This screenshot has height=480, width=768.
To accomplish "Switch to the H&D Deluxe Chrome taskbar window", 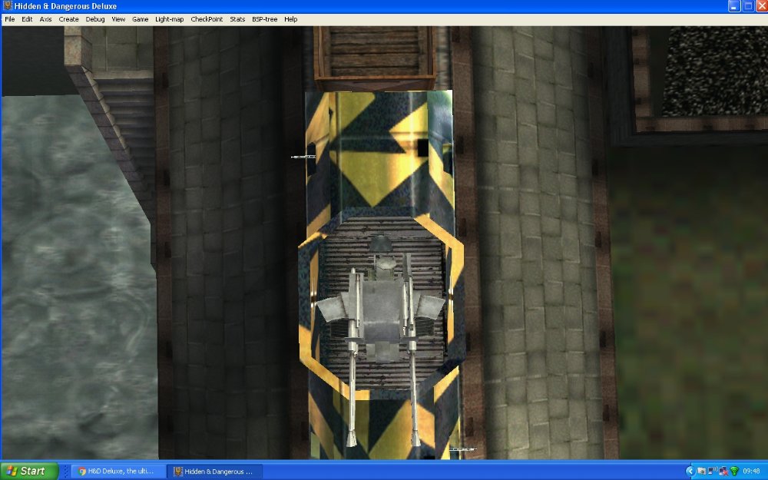I will pos(117,472).
